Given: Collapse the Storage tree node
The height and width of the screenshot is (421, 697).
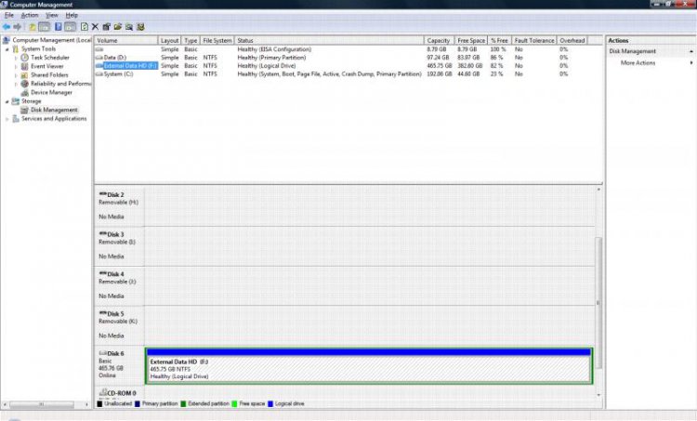Looking at the screenshot, I should point(7,101).
